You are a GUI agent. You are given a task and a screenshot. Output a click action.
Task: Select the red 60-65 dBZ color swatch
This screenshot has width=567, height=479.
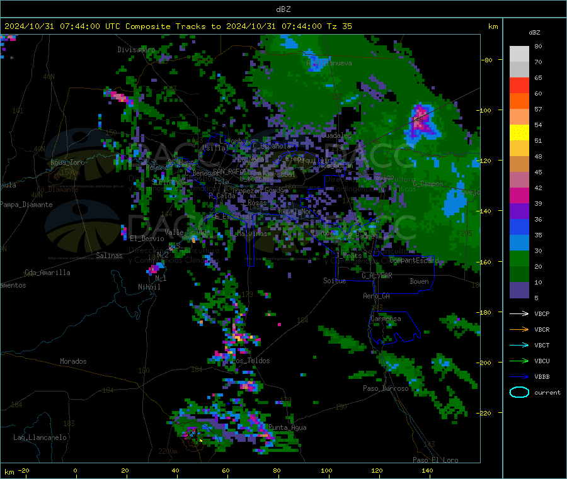519,85
